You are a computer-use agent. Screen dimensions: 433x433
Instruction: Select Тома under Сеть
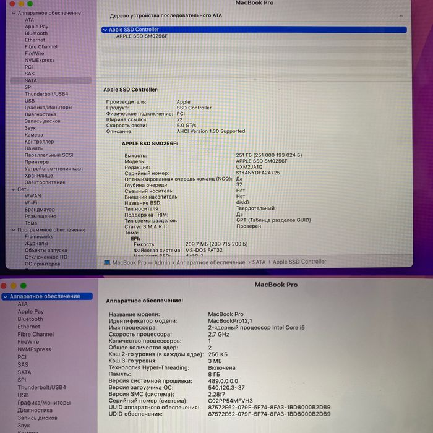click(x=31, y=223)
